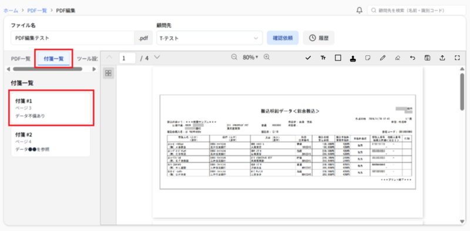Go to PDF一覧 breadcrumb link
470x231 pixels.
pos(37,11)
